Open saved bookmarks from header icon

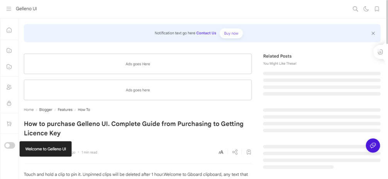pyautogui.click(x=377, y=9)
